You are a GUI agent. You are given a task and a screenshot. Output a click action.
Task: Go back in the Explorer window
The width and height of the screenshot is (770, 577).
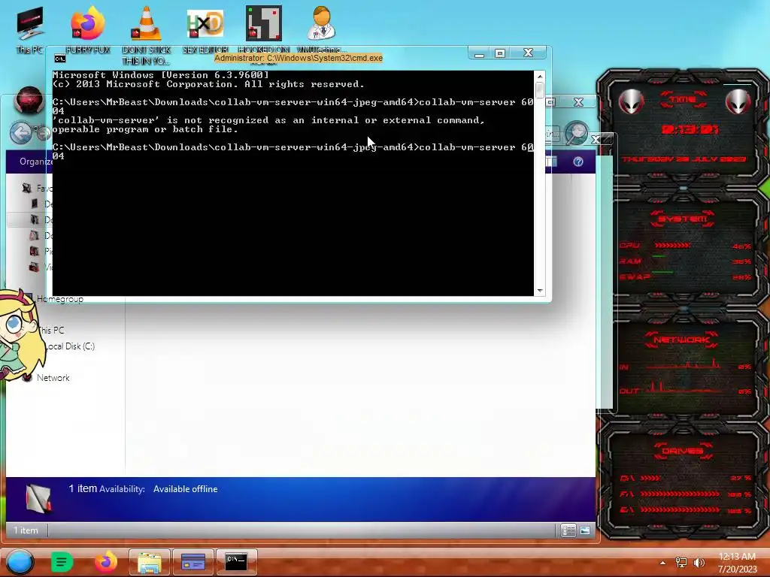[x=20, y=132]
